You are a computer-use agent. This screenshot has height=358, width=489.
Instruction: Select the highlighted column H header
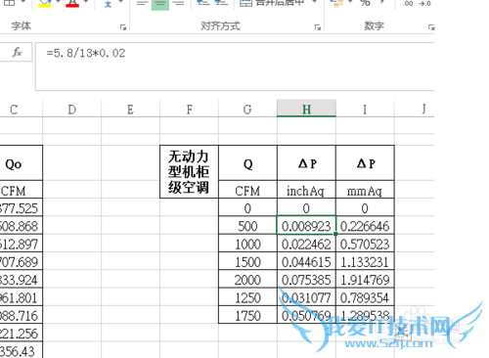[306, 109]
